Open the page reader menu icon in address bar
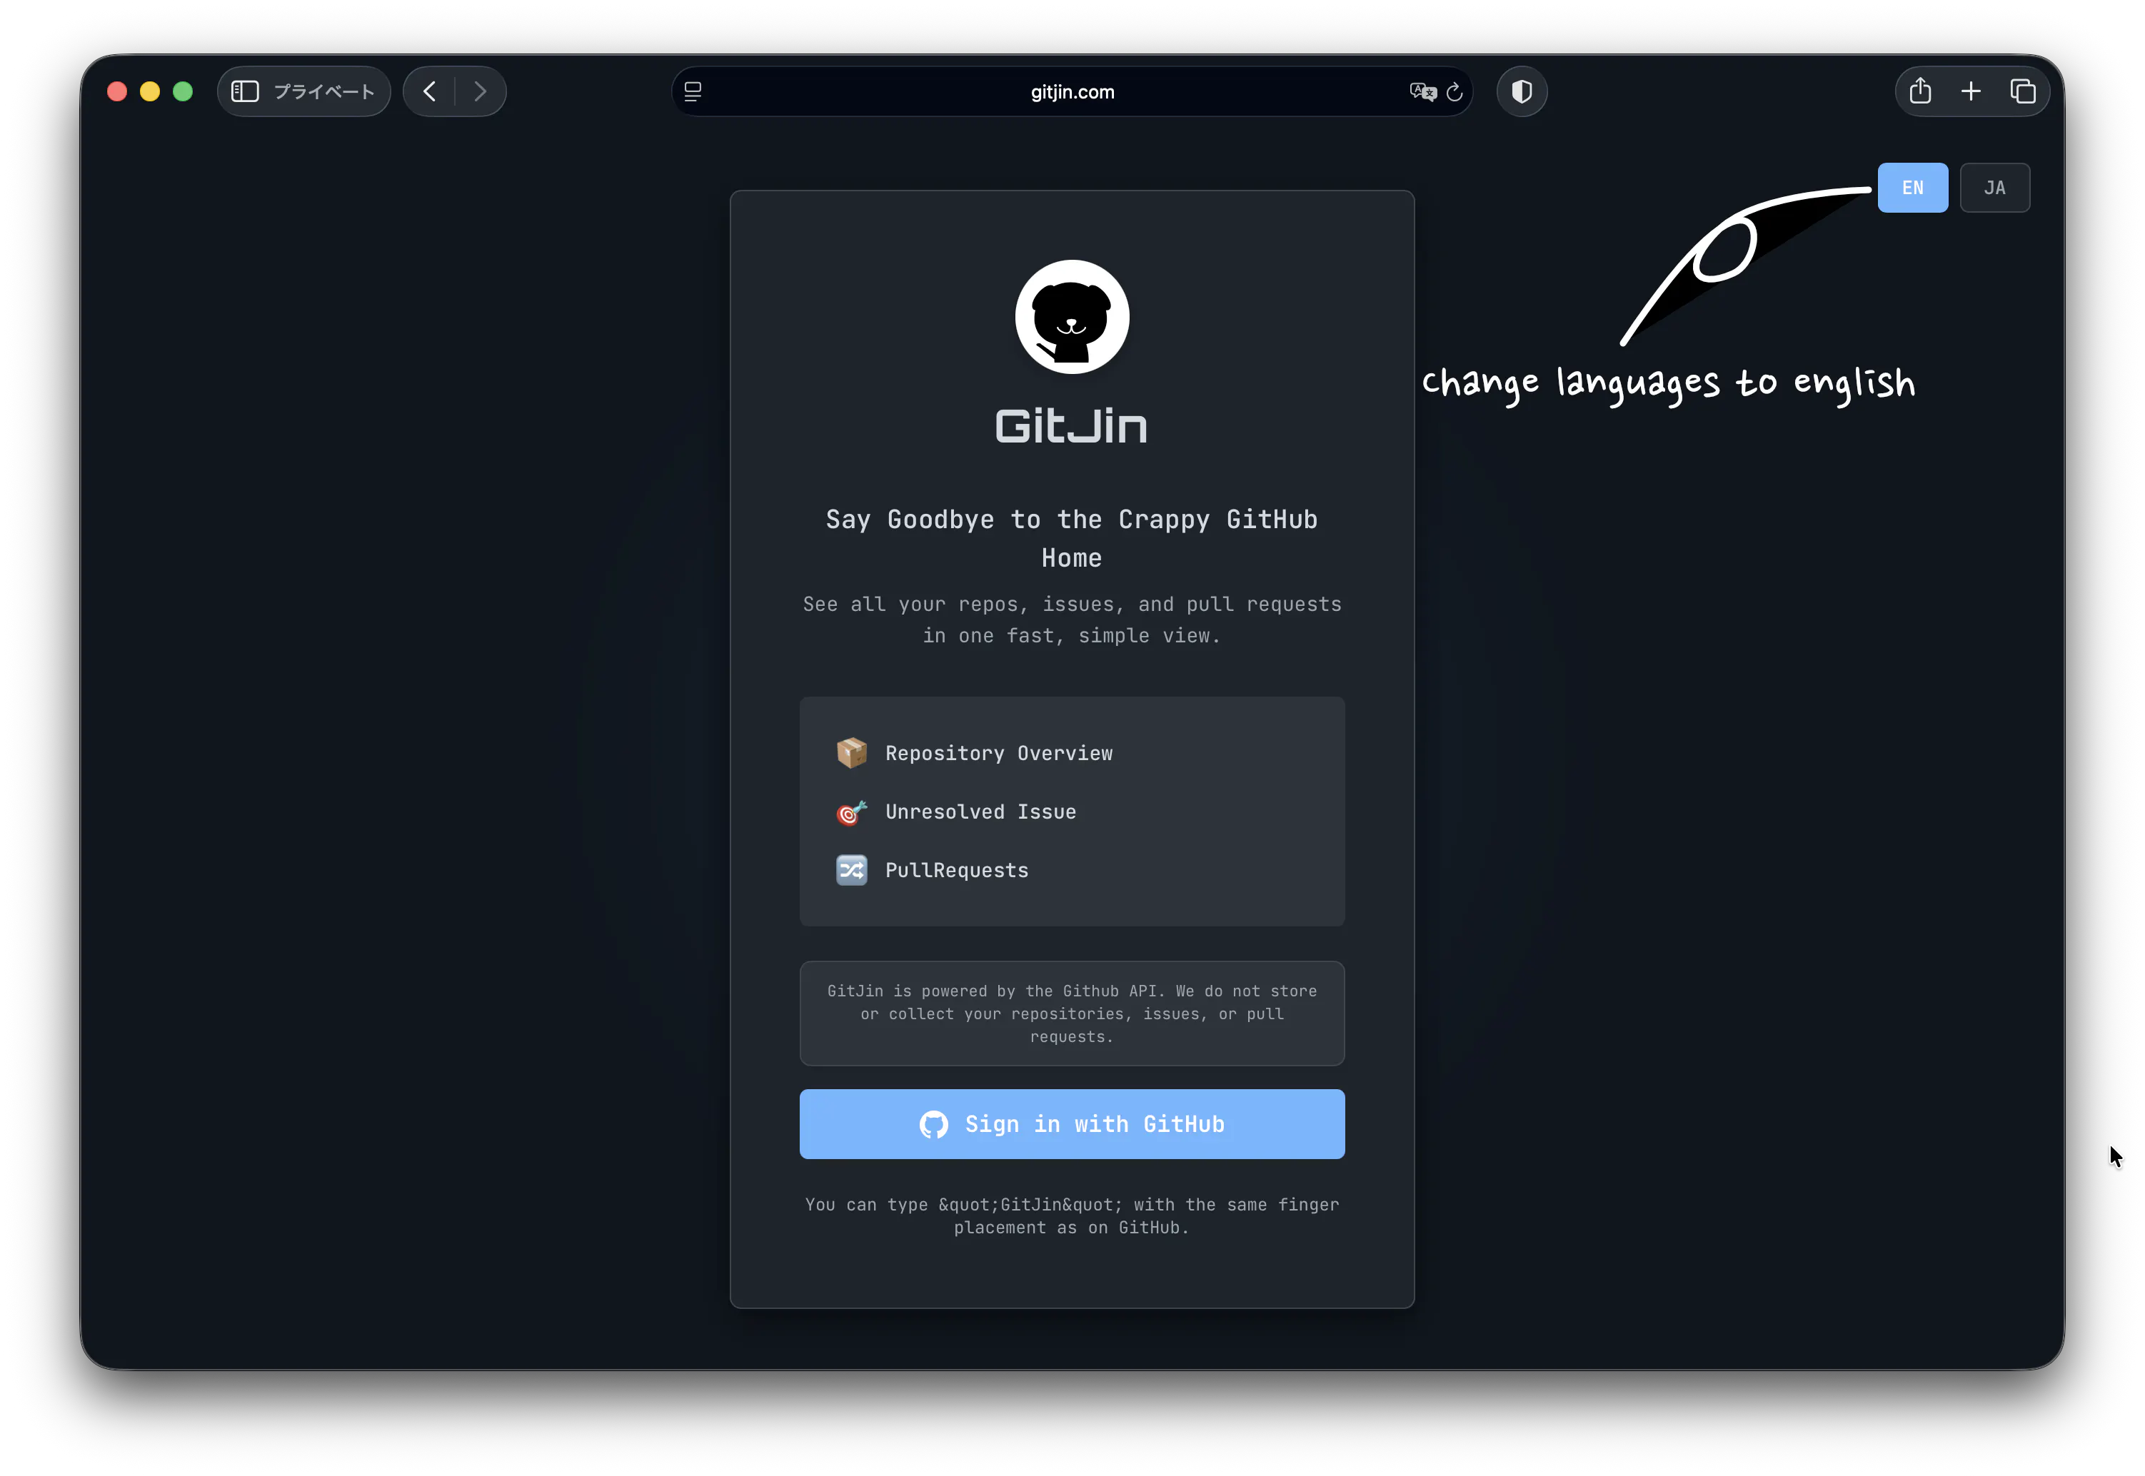This screenshot has width=2145, height=1476. coord(693,91)
